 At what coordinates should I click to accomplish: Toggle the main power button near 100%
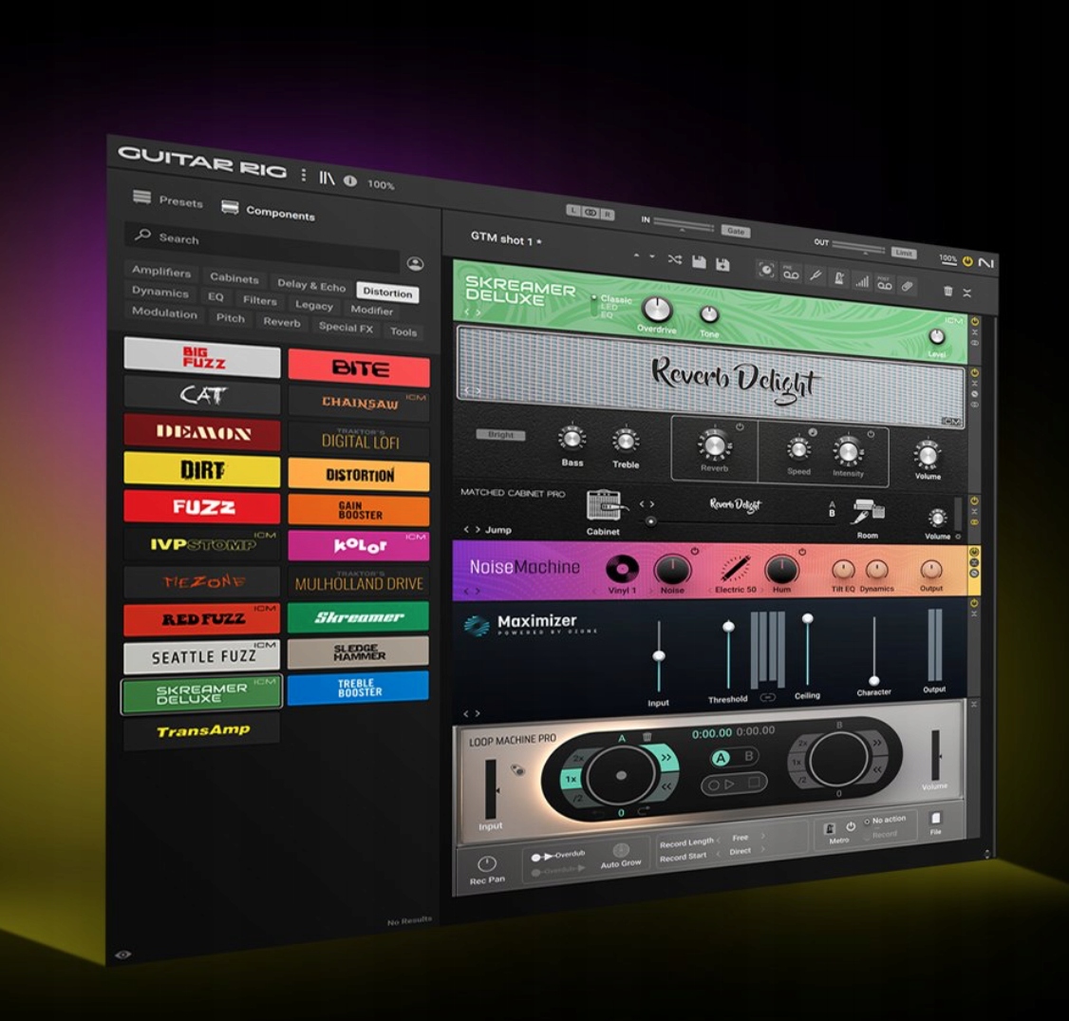pyautogui.click(x=966, y=261)
